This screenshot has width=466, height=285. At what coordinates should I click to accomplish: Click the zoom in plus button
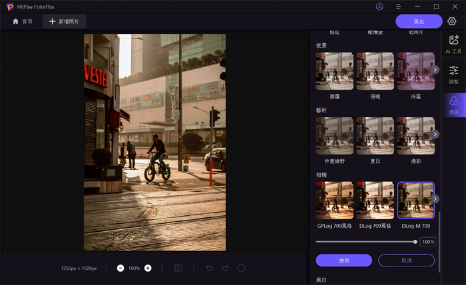coord(148,268)
